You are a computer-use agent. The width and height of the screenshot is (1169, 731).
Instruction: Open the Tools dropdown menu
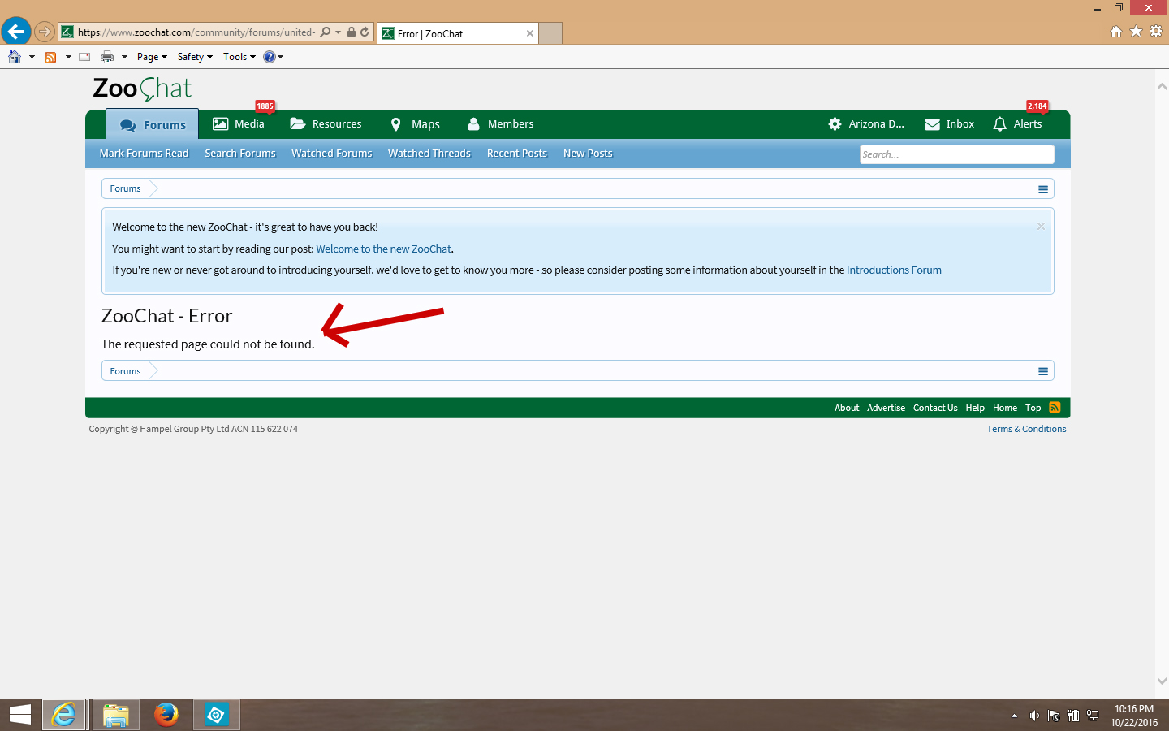(239, 57)
